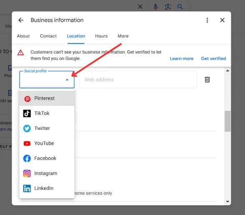The image size is (245, 215).
Task: Click the Twitter bird icon
Action: click(x=27, y=128)
